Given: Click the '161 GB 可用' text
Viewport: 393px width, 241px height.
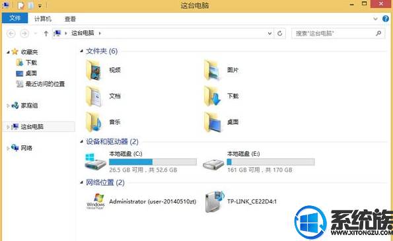Looking at the screenshot, I should [244, 170].
